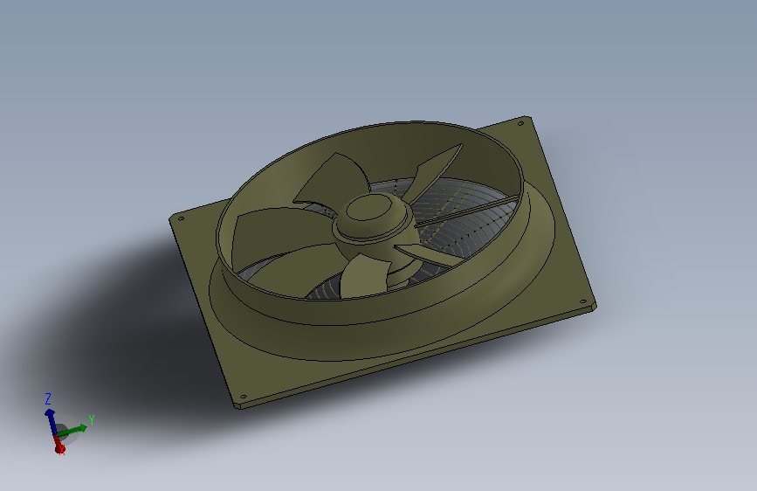The width and height of the screenshot is (757, 491).
Task: Click the red X axis of the orientation triad
Action: [58, 445]
